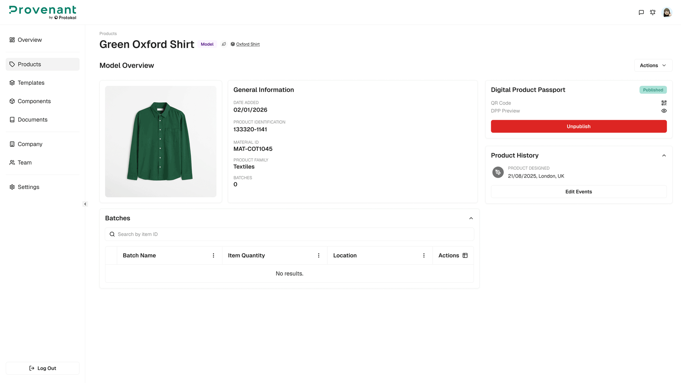Screen dimensions: 681x383
Task: Click the leaf icon next to Model badge
Action: tap(224, 44)
